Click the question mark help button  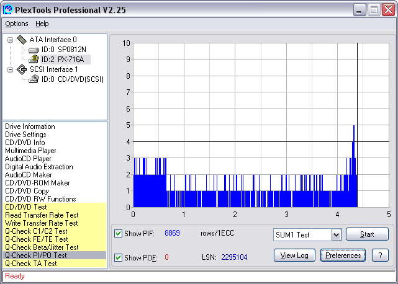pos(380,255)
